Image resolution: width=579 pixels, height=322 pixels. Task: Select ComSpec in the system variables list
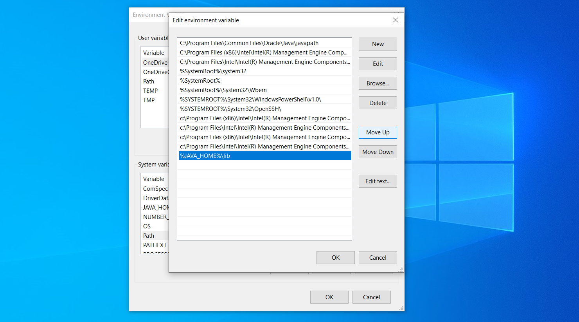(155, 189)
